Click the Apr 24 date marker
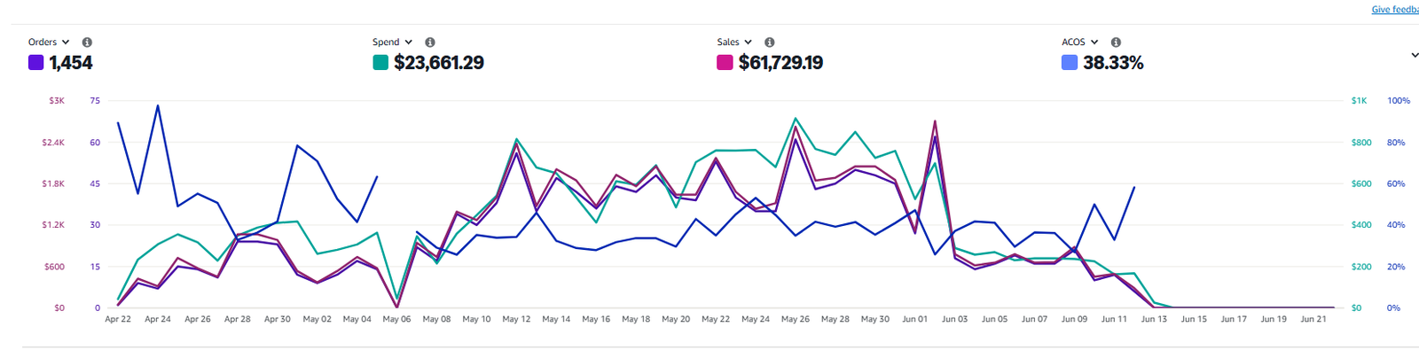The image size is (1419, 350). [x=158, y=319]
